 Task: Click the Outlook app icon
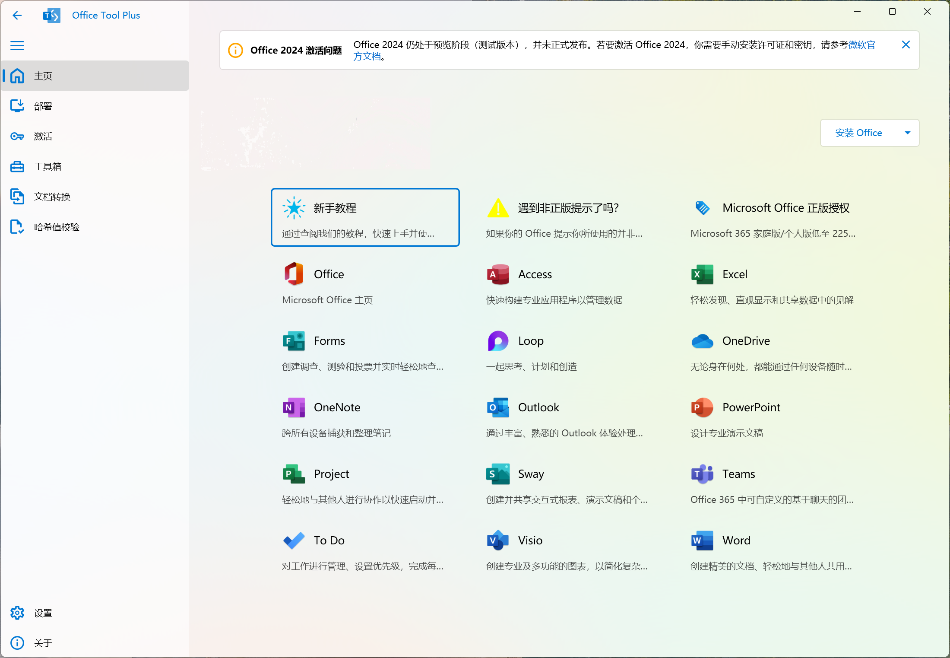(x=498, y=407)
